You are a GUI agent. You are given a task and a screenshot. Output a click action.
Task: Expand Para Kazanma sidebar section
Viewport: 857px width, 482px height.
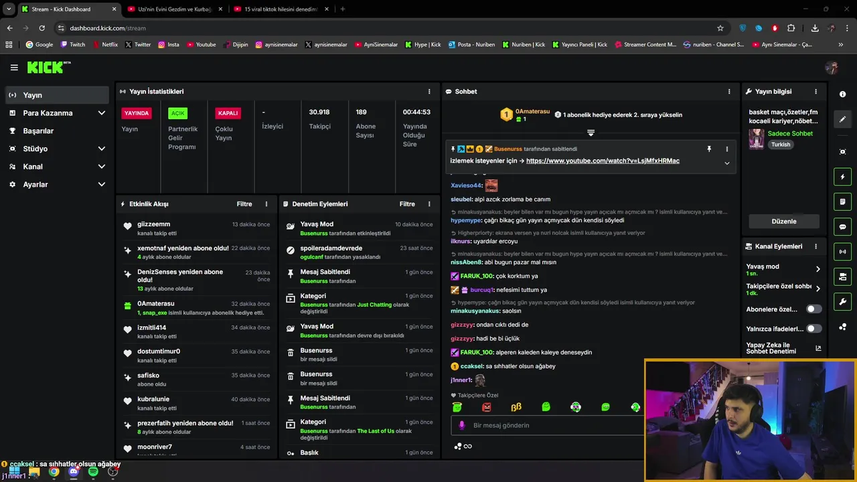102,113
